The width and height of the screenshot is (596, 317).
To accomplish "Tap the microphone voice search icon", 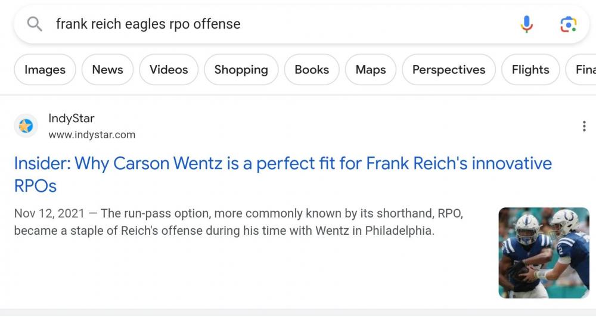I will pos(526,24).
